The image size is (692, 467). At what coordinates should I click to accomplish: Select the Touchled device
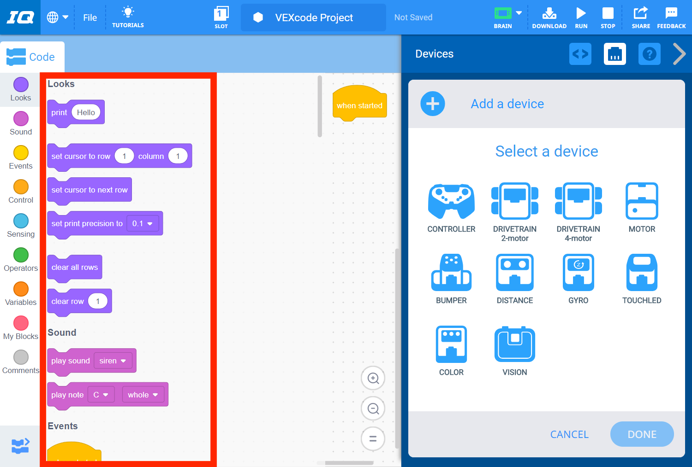pos(641,272)
